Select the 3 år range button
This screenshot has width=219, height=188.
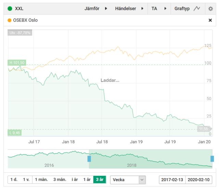click(x=100, y=179)
